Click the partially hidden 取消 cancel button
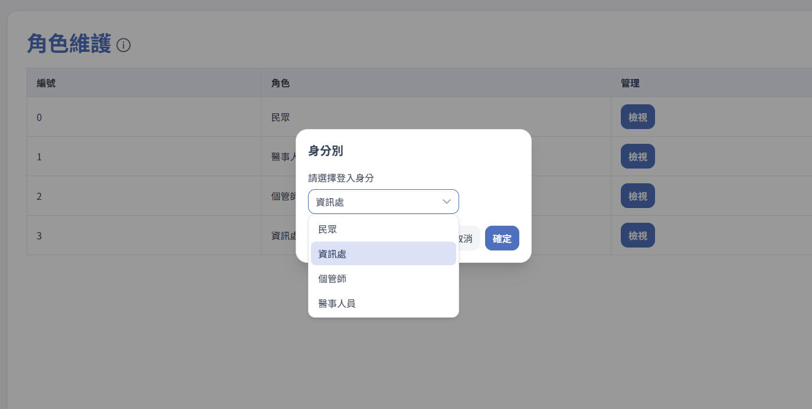Screen dimensions: 812x409 [469, 239]
